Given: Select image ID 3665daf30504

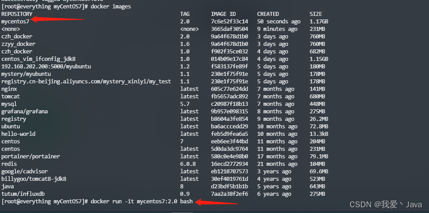Looking at the screenshot, I should pyautogui.click(x=229, y=29).
